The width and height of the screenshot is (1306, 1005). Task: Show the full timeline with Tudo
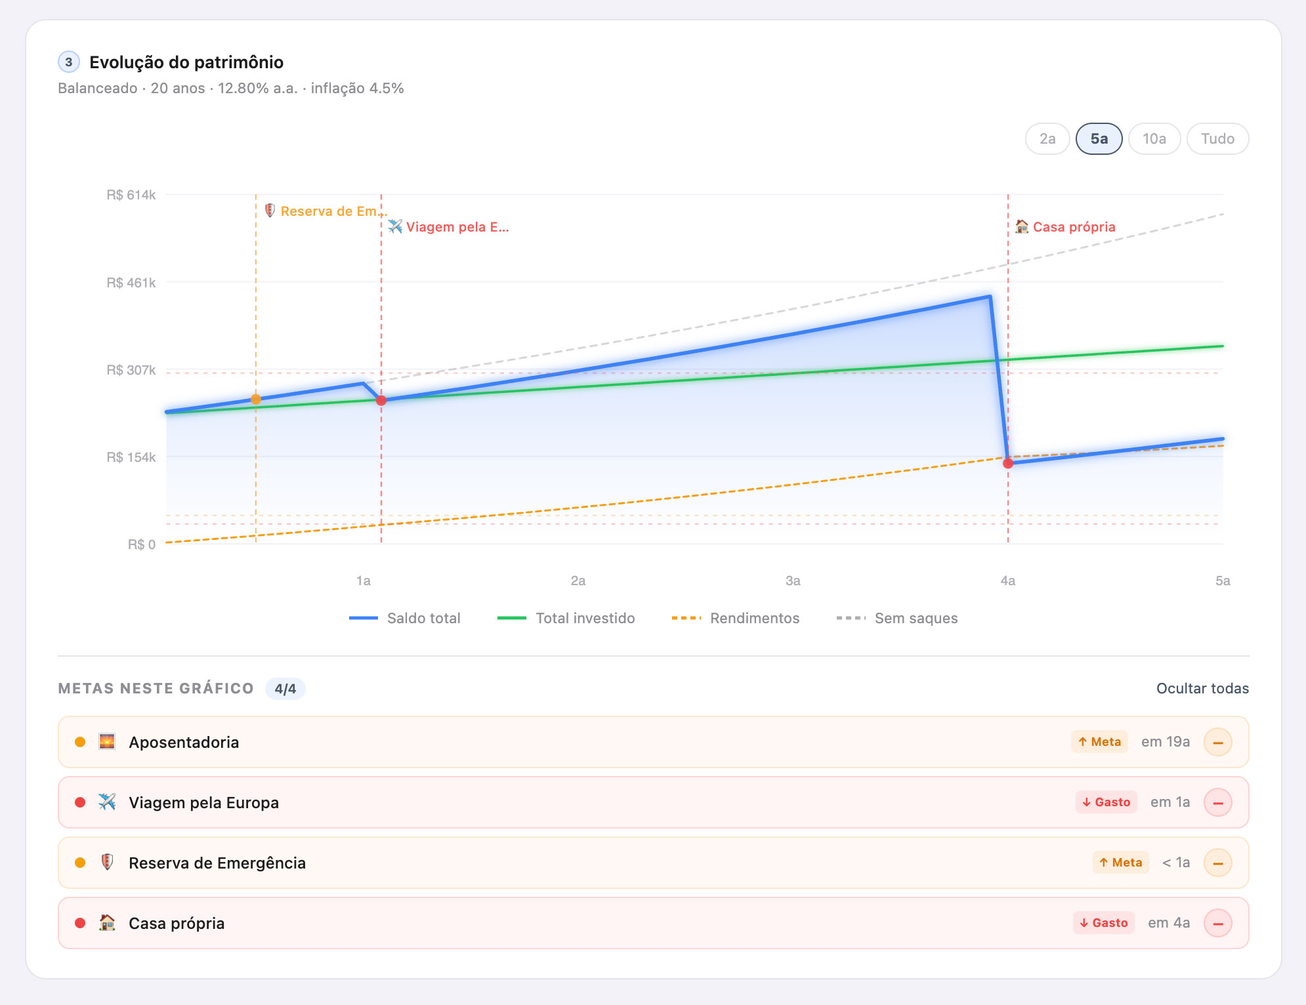tap(1217, 138)
